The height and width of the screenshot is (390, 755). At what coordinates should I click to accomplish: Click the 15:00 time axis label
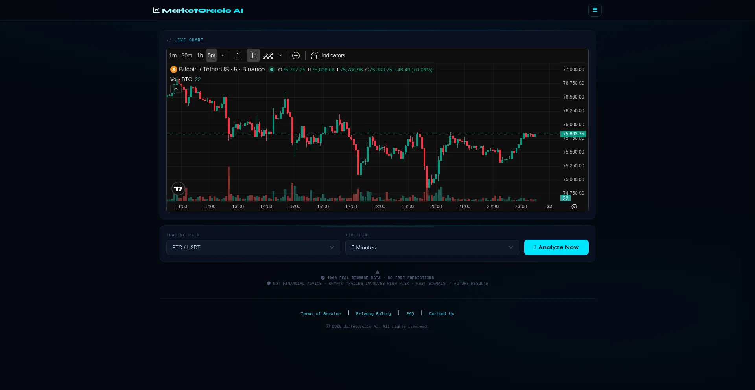(295, 207)
